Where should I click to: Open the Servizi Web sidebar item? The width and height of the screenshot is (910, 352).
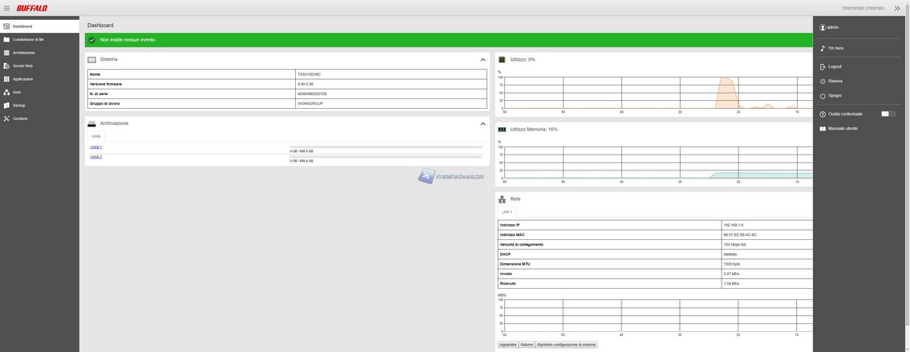click(22, 66)
